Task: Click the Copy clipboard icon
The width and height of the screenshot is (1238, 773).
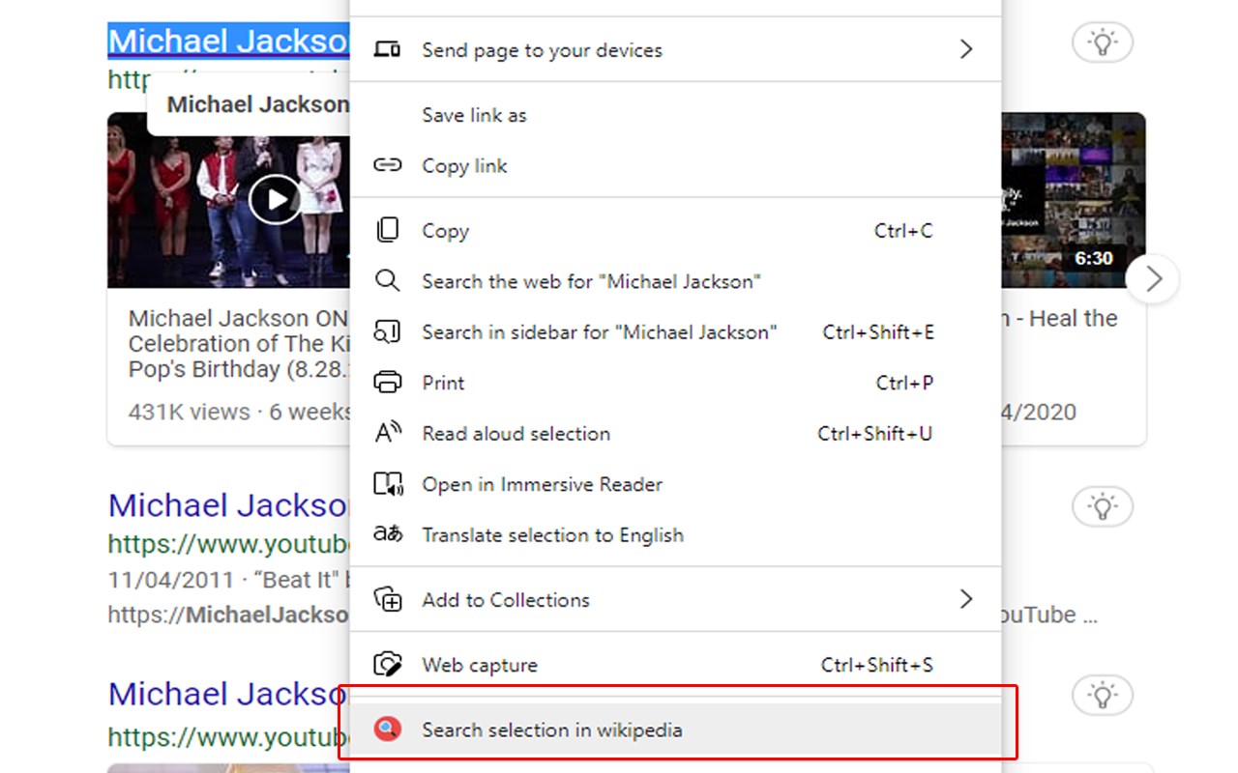Action: 387,230
